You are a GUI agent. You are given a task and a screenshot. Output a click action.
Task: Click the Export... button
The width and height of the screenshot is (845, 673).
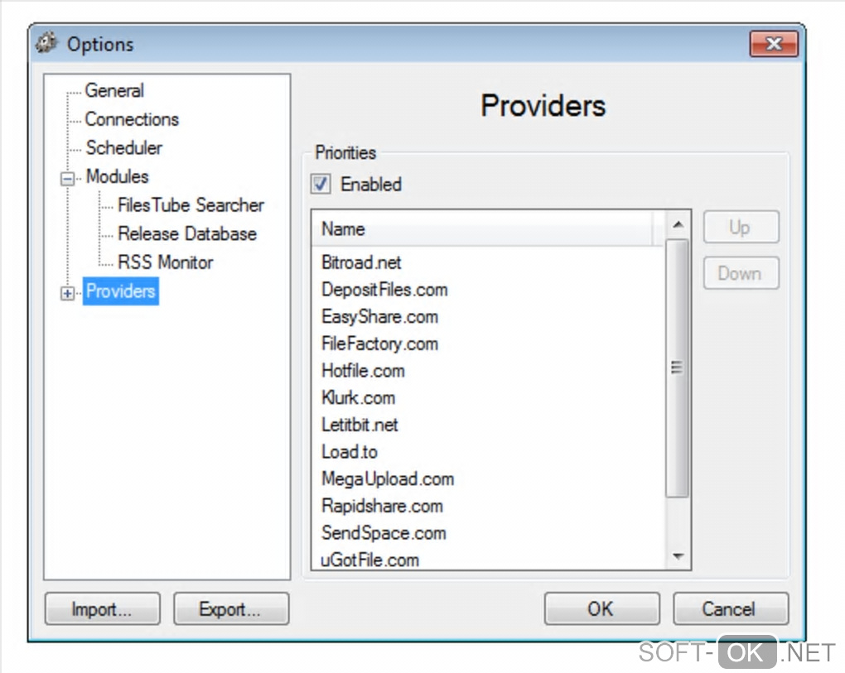point(231,609)
